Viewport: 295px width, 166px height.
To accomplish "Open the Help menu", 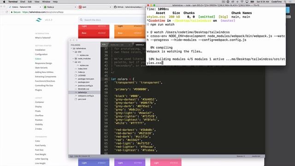I will (x=55, y=2).
